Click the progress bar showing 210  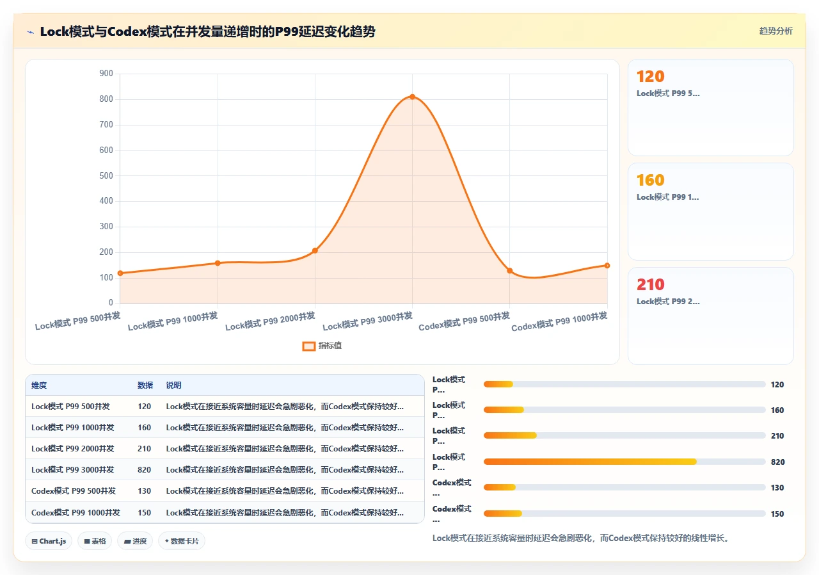(x=624, y=435)
